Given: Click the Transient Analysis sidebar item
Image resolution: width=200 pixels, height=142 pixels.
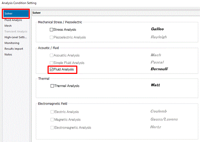Looking at the screenshot, I should [16, 32].
